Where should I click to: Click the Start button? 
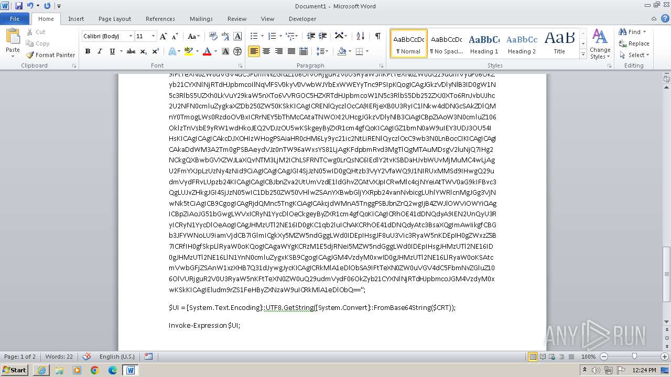point(14,370)
